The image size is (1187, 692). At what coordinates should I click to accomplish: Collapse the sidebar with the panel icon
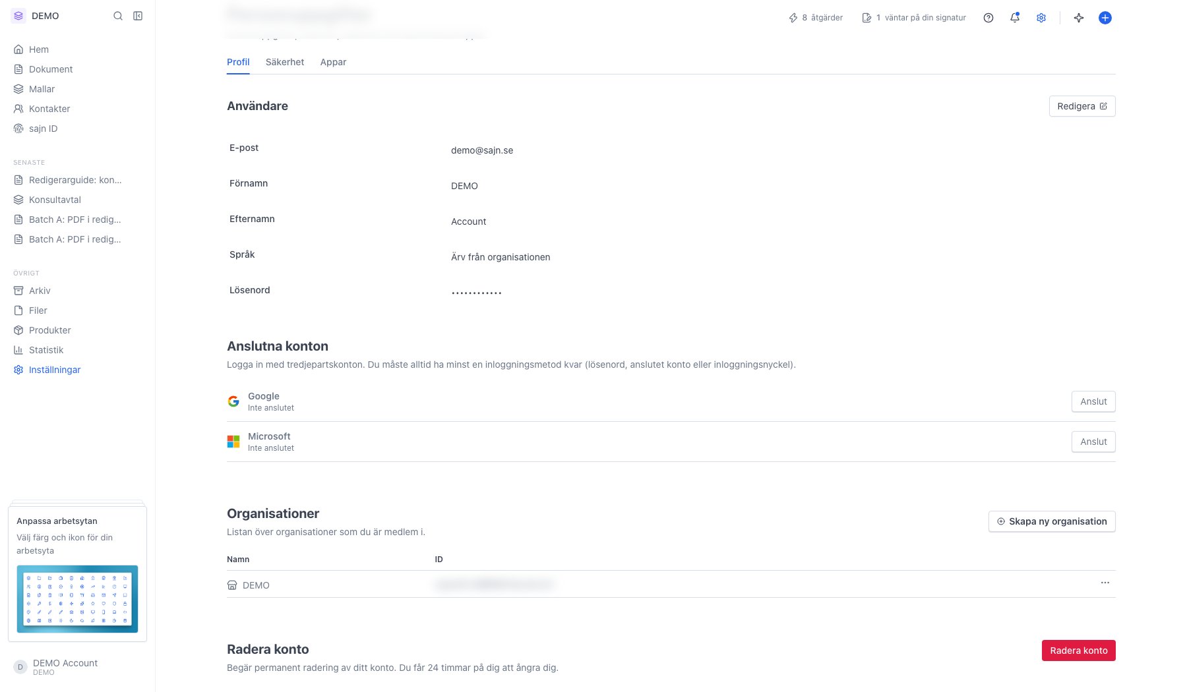[138, 16]
